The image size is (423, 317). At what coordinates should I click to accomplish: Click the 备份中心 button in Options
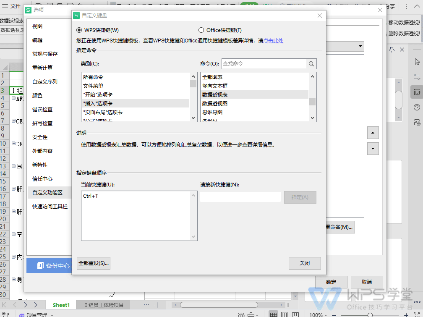click(x=49, y=266)
